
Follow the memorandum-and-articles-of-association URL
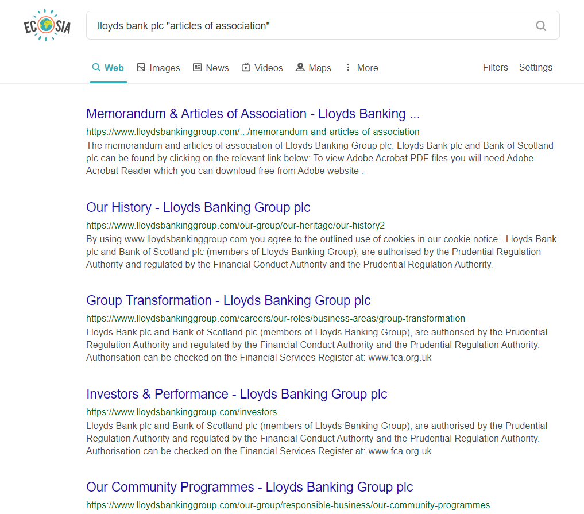pyautogui.click(x=253, y=132)
